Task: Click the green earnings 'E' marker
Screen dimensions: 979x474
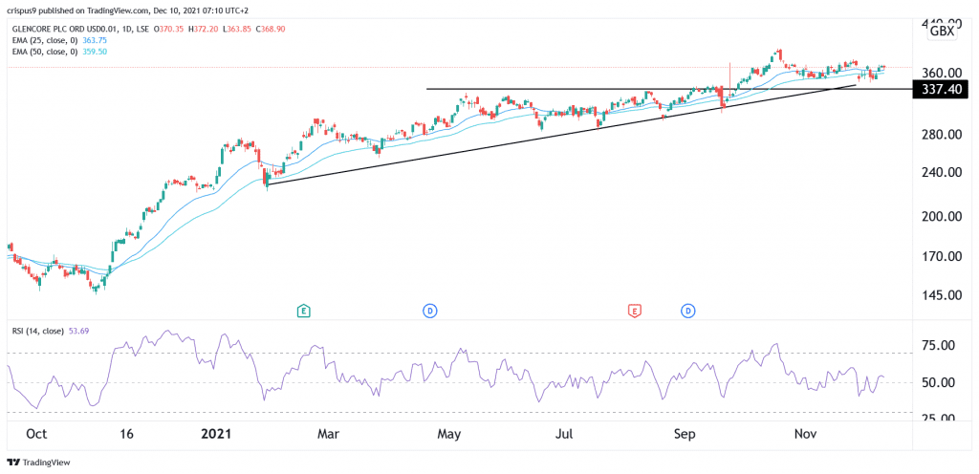Action: [303, 310]
